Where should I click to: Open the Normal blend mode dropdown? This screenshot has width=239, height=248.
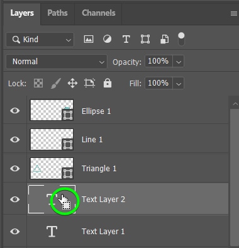coord(57,62)
